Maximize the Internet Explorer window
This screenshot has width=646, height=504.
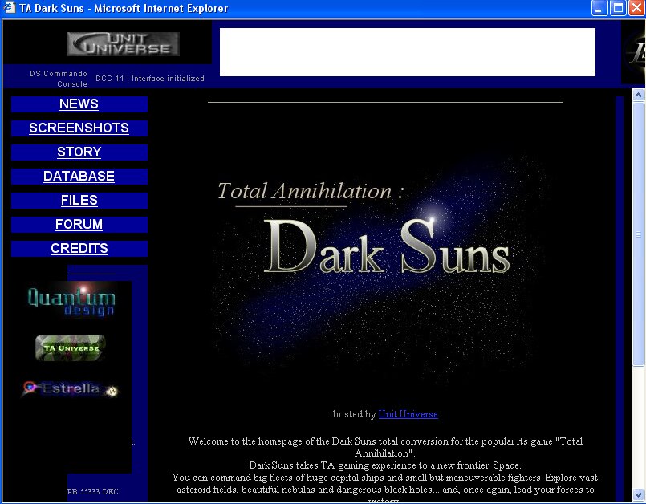click(x=618, y=8)
